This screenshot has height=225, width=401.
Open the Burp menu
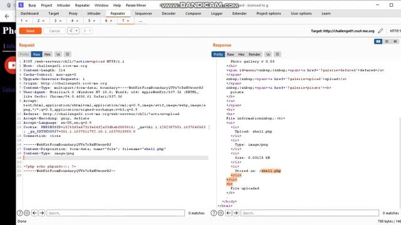click(32, 5)
